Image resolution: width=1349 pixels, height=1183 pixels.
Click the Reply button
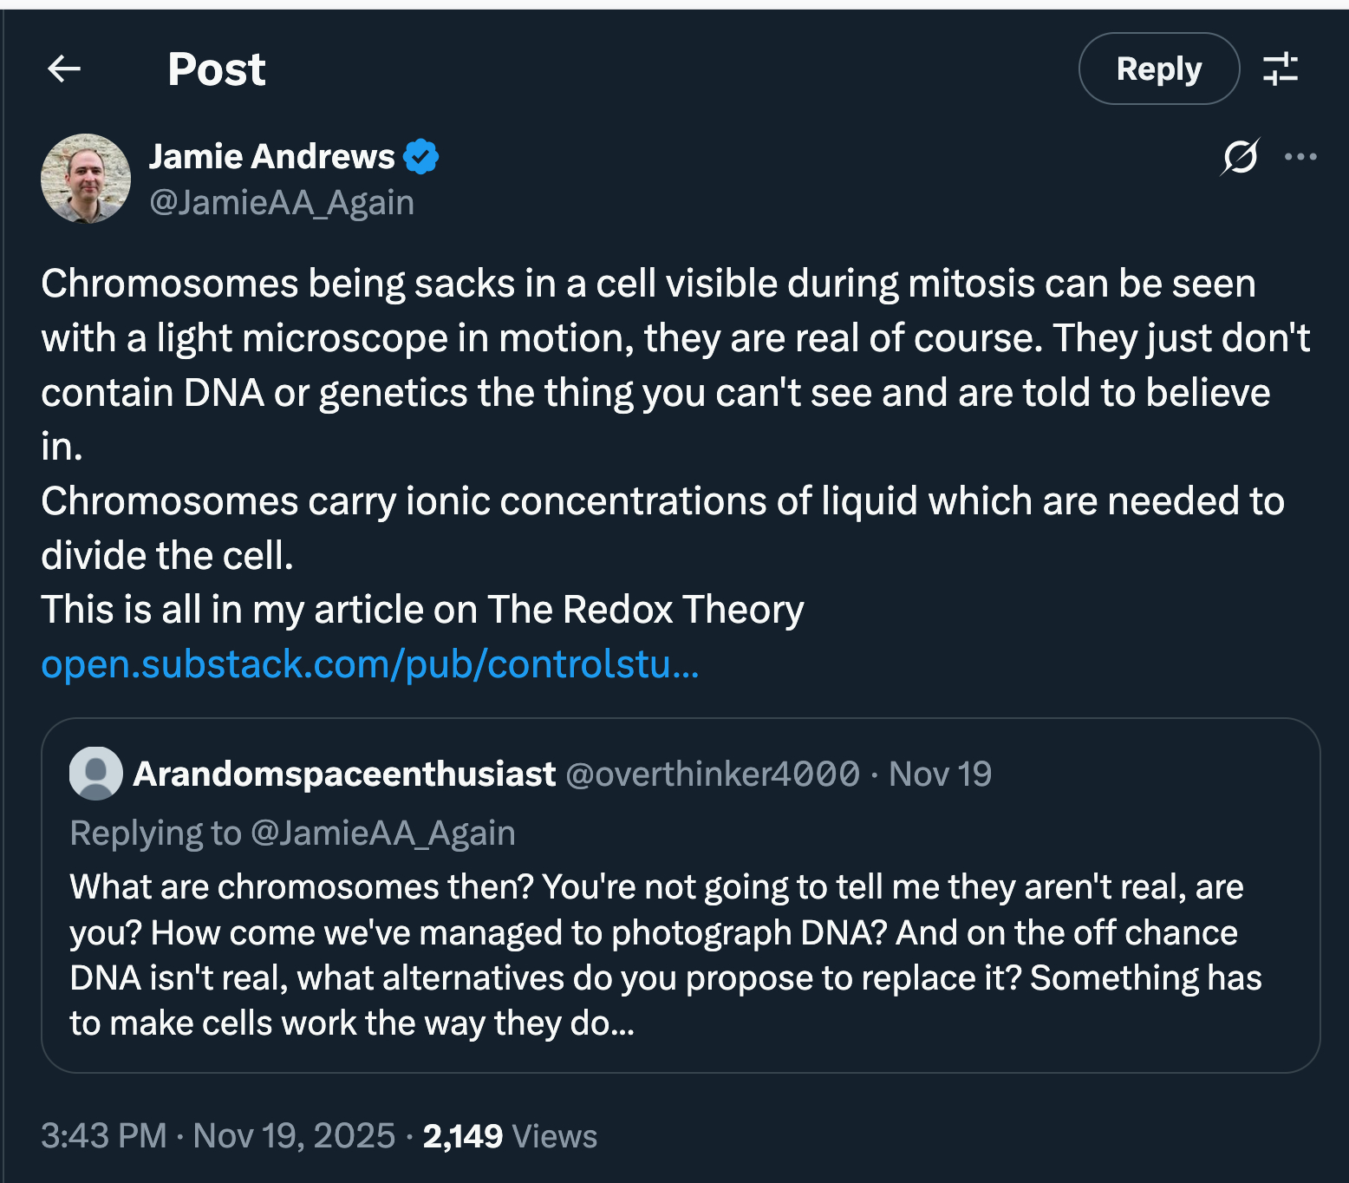1158,69
